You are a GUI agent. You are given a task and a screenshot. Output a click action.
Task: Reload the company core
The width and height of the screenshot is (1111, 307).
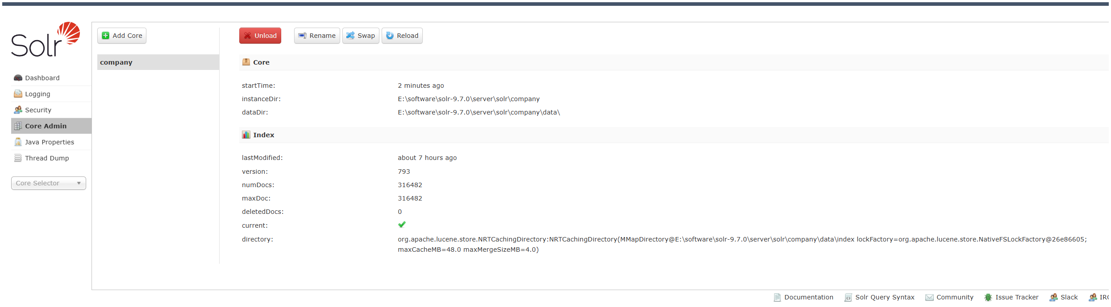click(402, 36)
